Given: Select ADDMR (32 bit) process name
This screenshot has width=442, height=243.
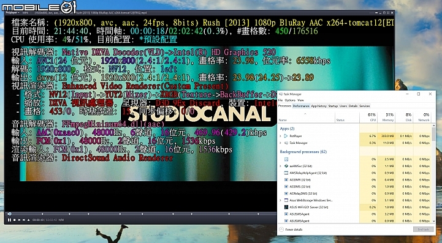Looking at the screenshot, I should (x=300, y=179).
